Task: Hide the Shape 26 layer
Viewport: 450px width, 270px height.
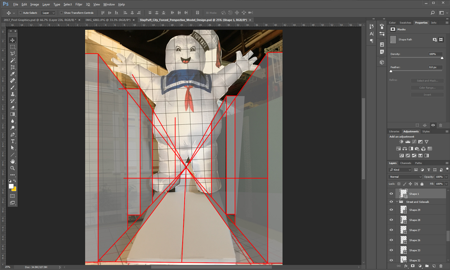Action: click(x=391, y=240)
